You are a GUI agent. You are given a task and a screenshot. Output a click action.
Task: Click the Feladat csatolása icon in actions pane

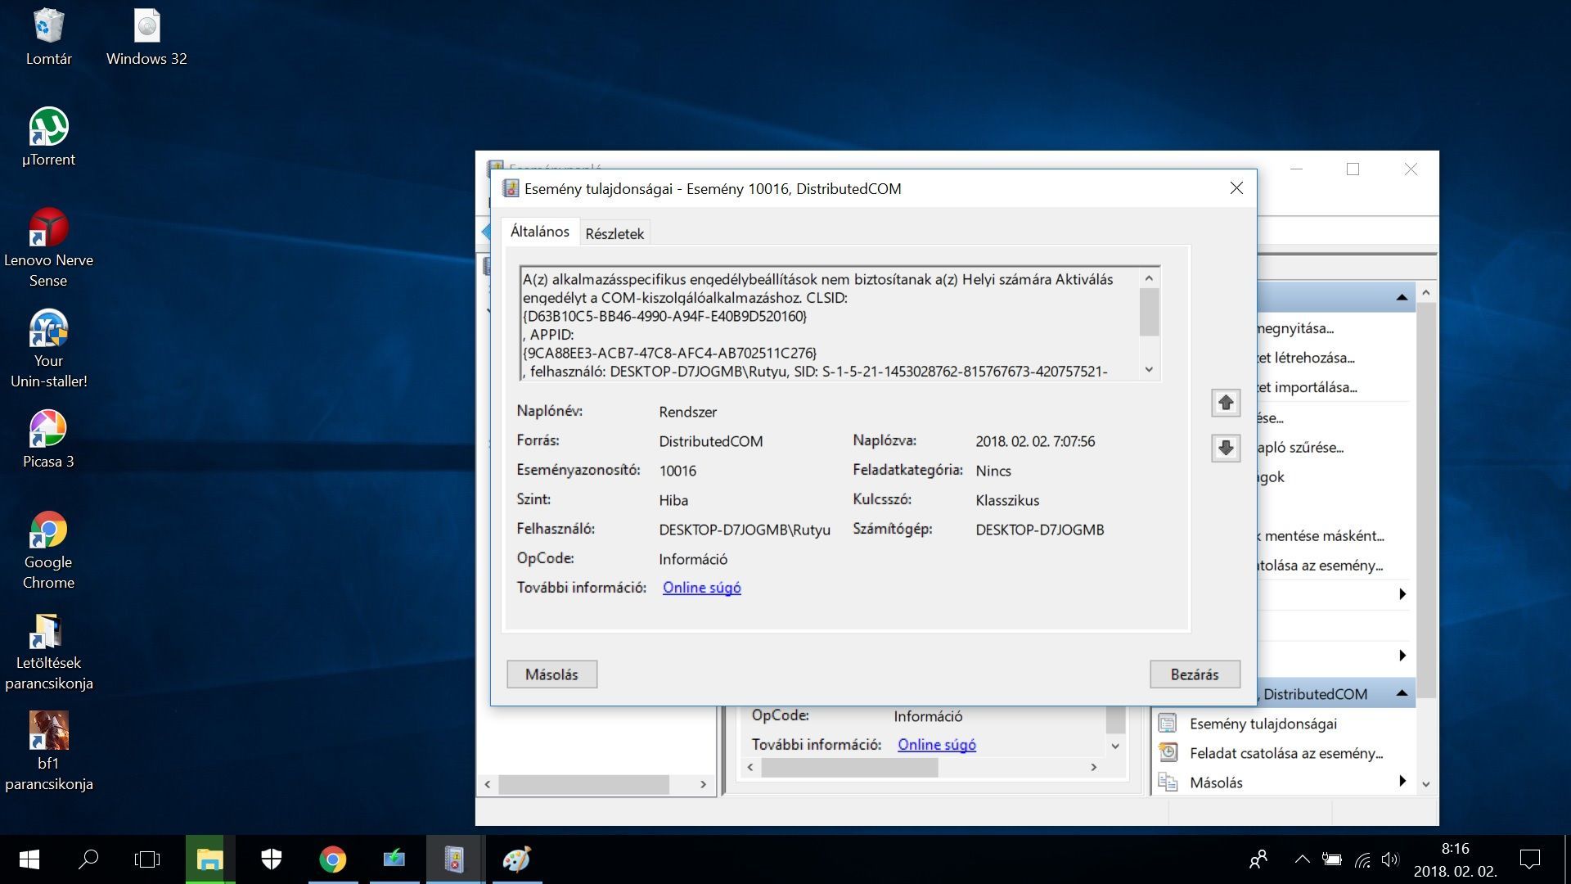coord(1168,753)
